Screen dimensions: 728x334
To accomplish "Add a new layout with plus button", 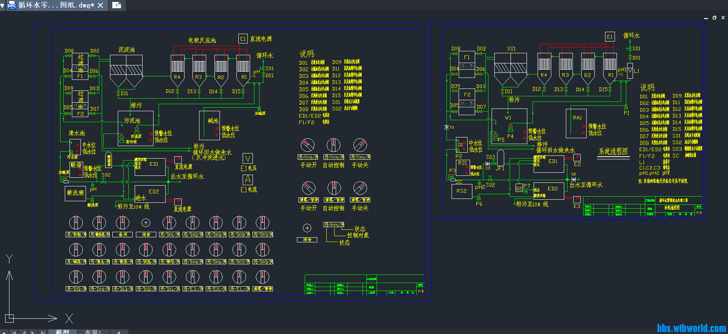I will pos(119,332).
